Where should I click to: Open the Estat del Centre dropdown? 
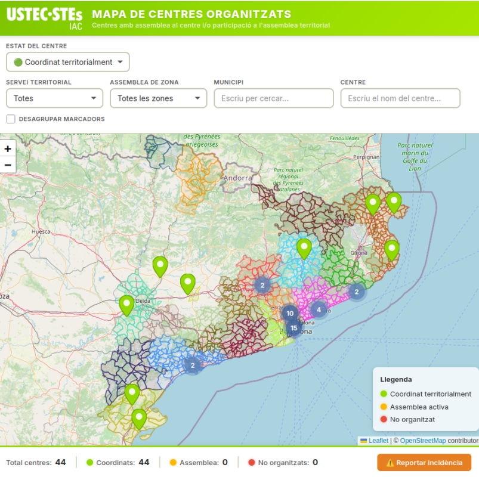(67, 62)
